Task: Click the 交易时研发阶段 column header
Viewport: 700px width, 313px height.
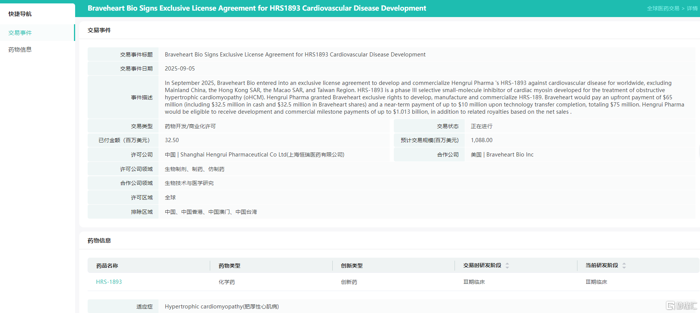Action: 482,266
